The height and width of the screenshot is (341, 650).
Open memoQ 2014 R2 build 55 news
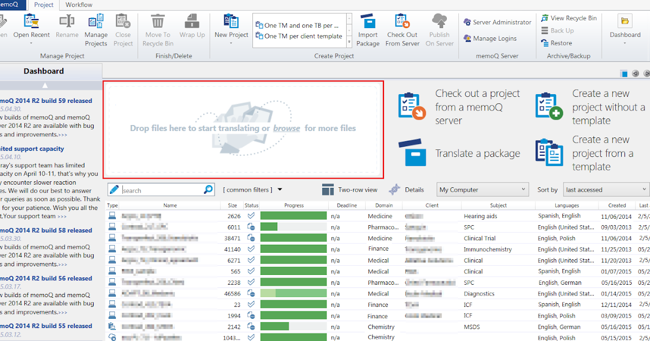(46, 326)
